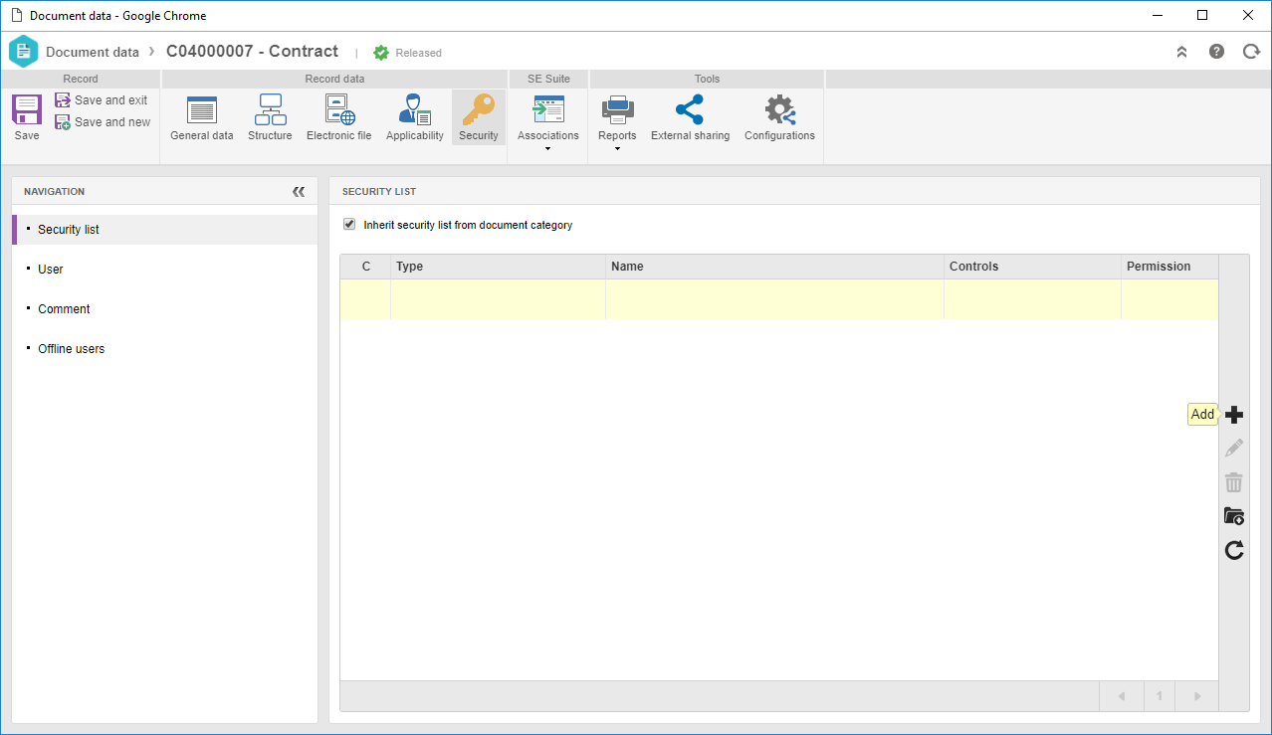
Task: Click the refresh list icon in side toolbar
Action: pos(1234,550)
